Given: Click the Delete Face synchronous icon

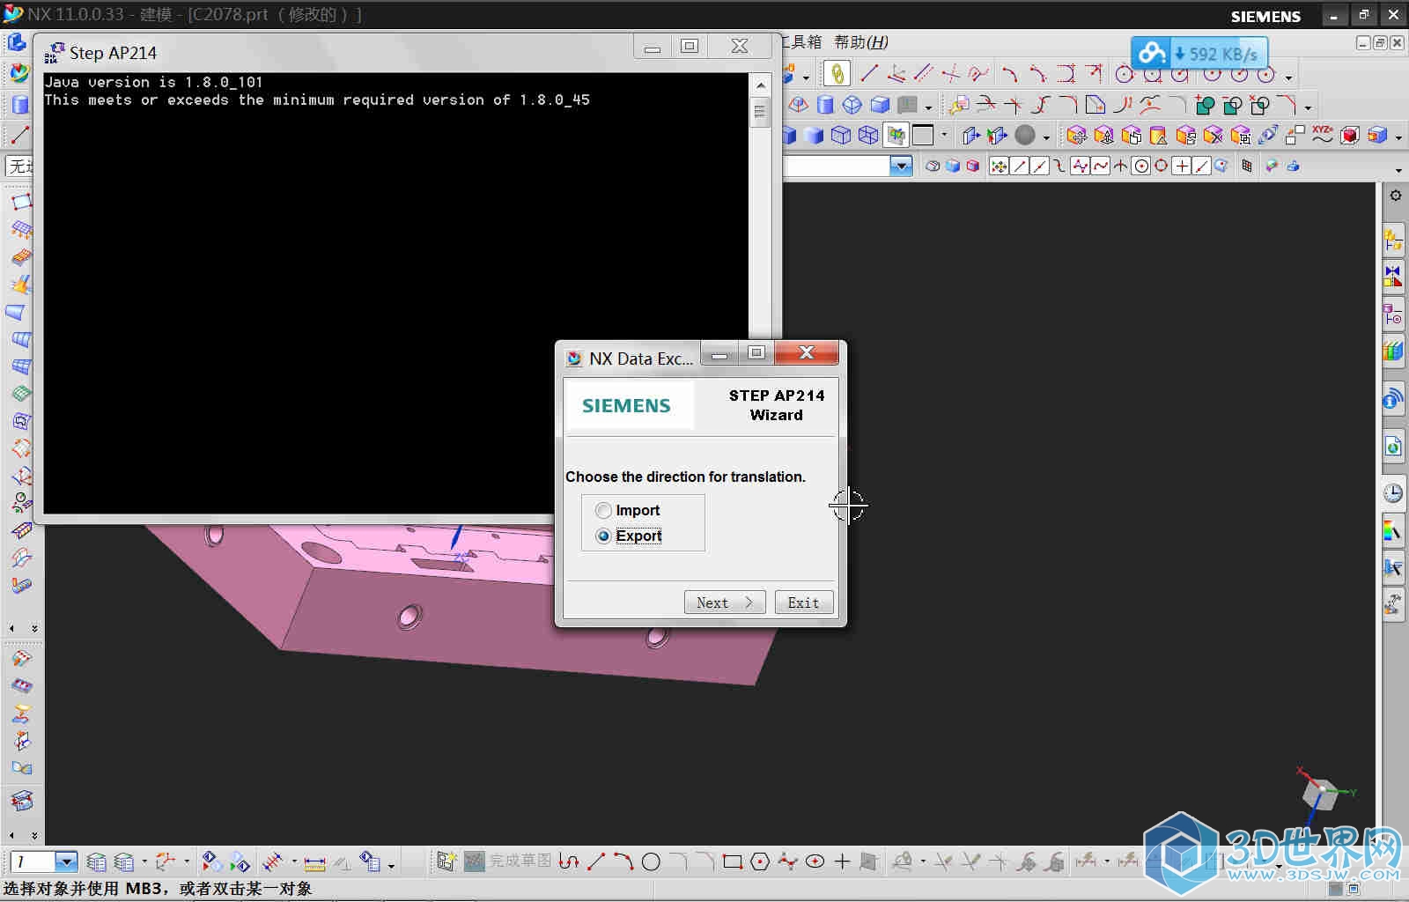Looking at the screenshot, I should [1213, 136].
